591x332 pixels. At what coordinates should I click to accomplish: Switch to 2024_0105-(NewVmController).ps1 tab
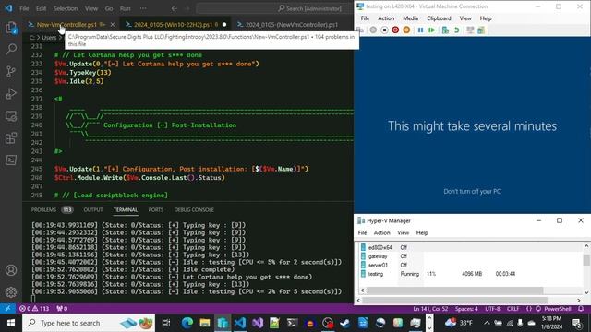pyautogui.click(x=292, y=25)
